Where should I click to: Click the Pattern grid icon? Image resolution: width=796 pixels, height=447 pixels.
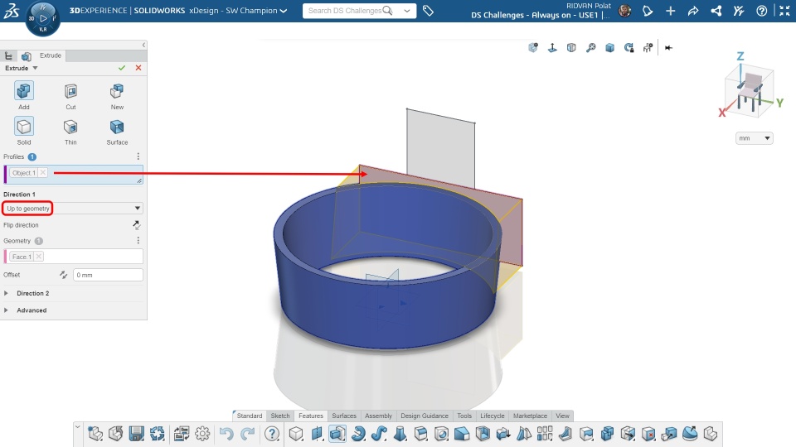click(545, 434)
